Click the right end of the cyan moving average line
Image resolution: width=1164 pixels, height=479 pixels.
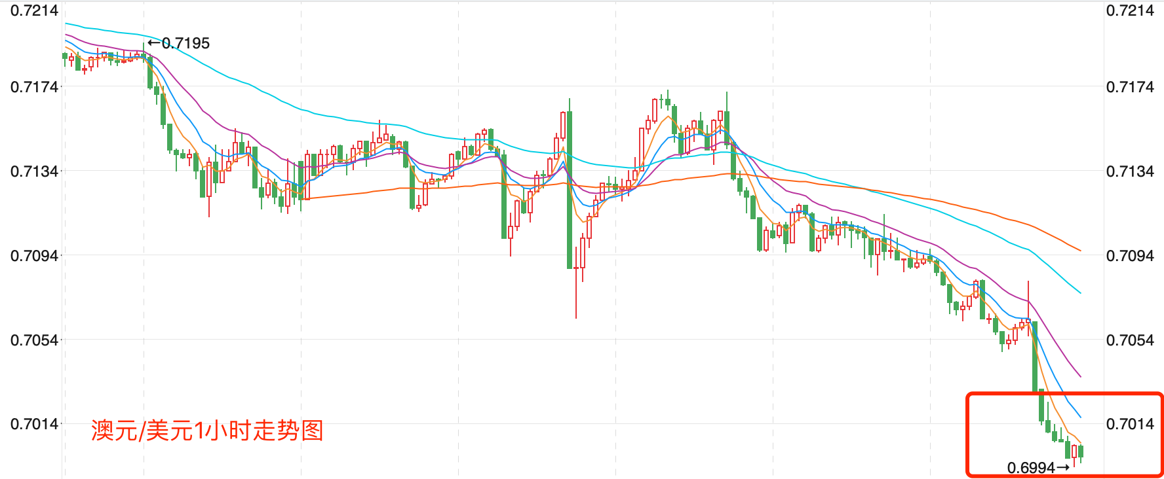(1079, 293)
